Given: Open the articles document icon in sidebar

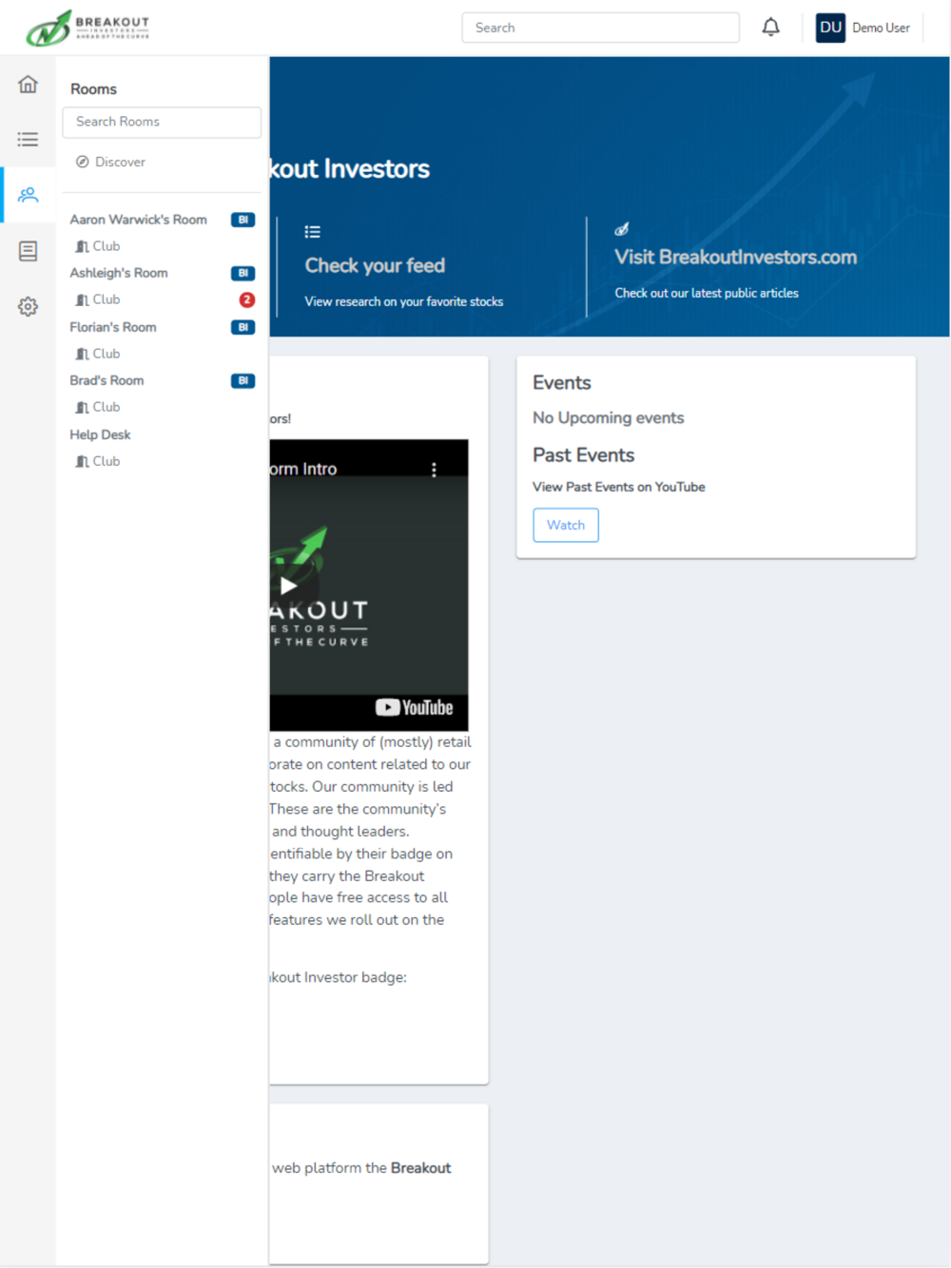Looking at the screenshot, I should pos(28,251).
